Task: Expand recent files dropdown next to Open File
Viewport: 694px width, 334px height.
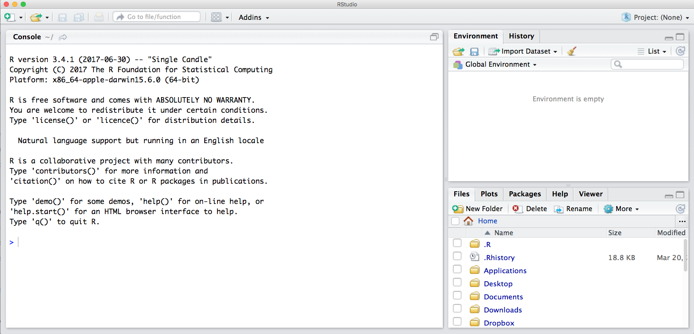Action: click(x=47, y=18)
